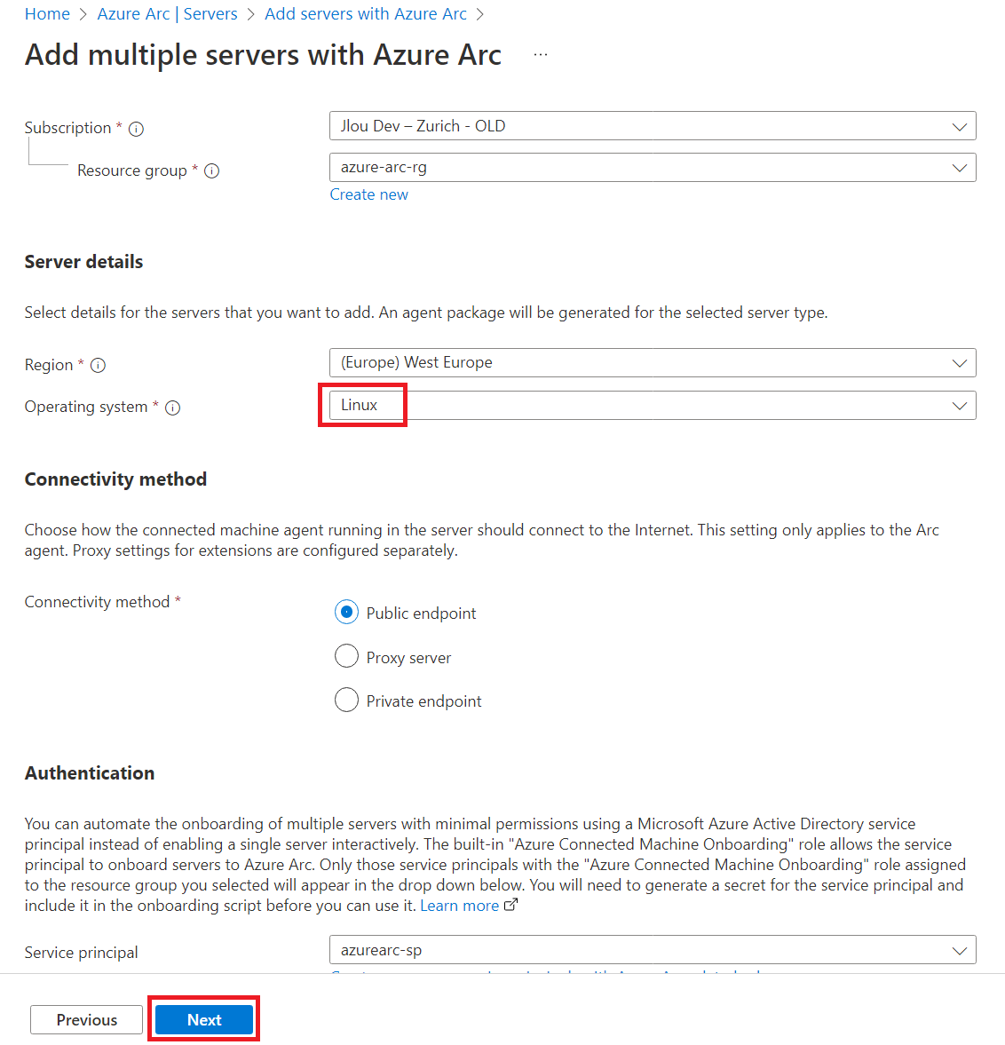Select the Public endpoint radio option
The height and width of the screenshot is (1045, 1005).
(x=346, y=612)
